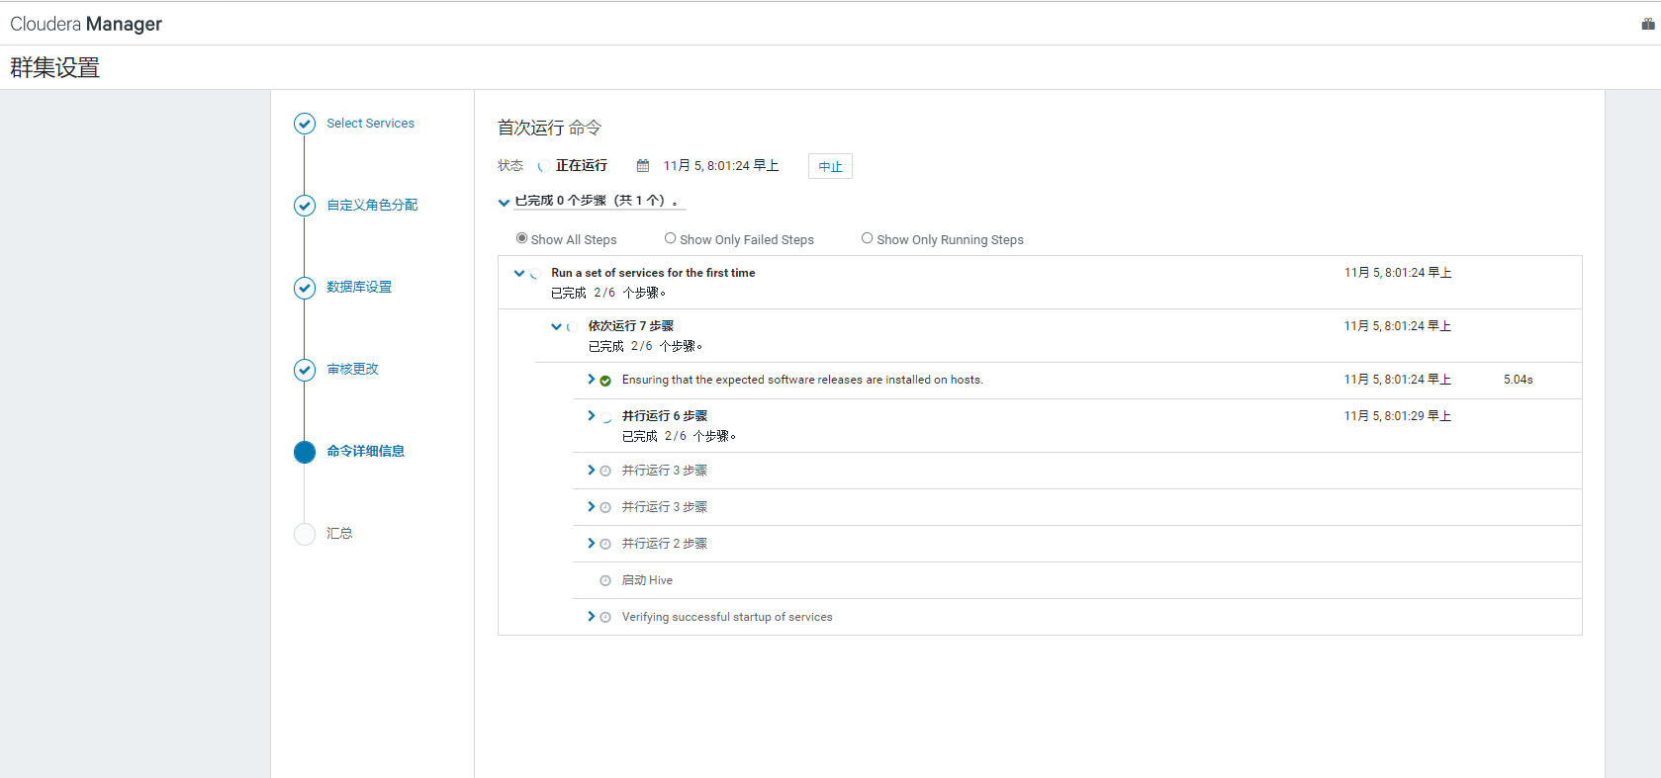Click the 5.04s duration value
Viewport: 1661px width, 778px height.
click(x=1519, y=381)
